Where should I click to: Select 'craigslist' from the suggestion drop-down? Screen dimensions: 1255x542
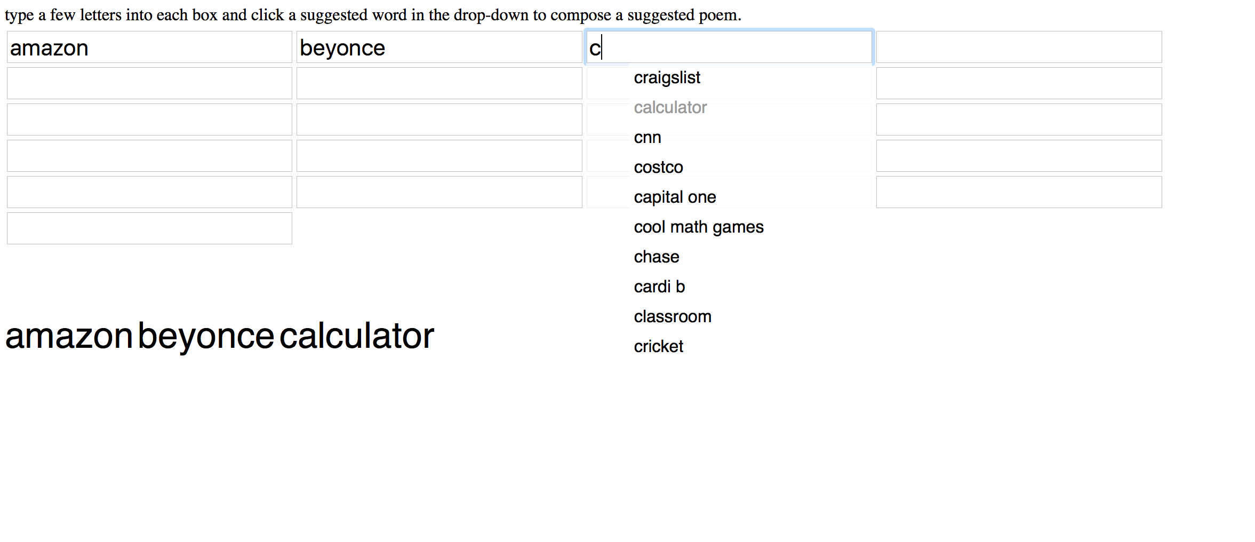(x=667, y=78)
